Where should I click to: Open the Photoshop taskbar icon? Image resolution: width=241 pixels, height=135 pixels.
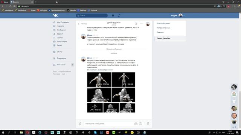click(x=101, y=132)
